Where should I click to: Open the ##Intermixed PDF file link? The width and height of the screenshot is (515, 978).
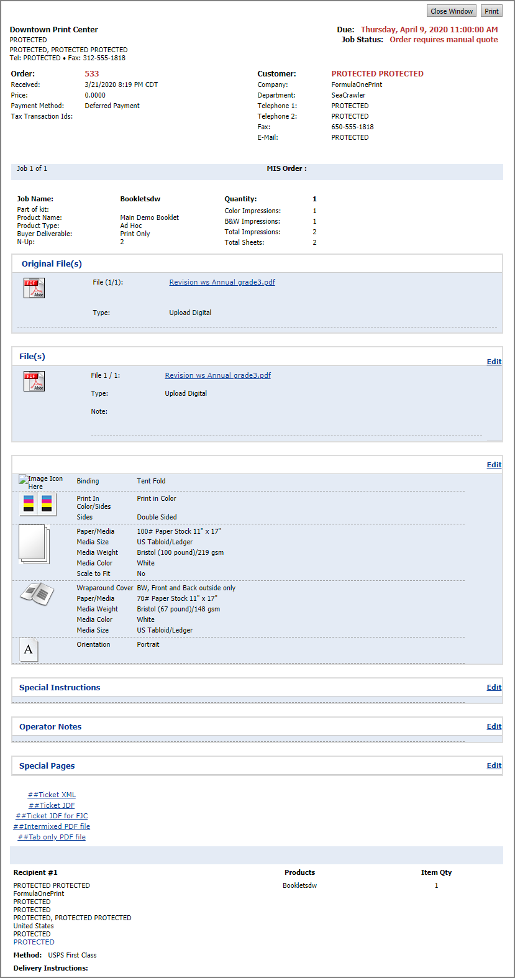pos(52,826)
